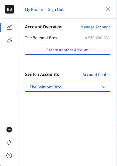The width and height of the screenshot is (117, 166).
Task: Open the Account Center link
Action: pyautogui.click(x=96, y=75)
